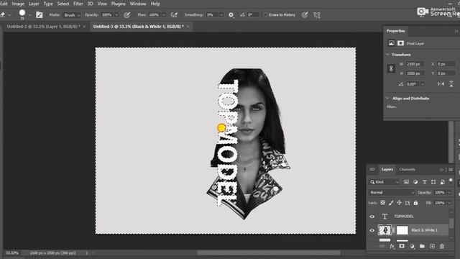The image size is (460, 259).
Task: Open the layer Opacity dropdown arrow
Action: pos(449,193)
